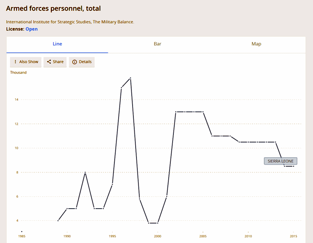Follow the Open license link
The image size is (313, 243).
coord(32,29)
